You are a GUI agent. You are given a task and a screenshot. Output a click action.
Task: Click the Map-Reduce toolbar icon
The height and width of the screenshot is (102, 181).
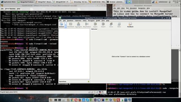pyautogui.click(x=87, y=25)
